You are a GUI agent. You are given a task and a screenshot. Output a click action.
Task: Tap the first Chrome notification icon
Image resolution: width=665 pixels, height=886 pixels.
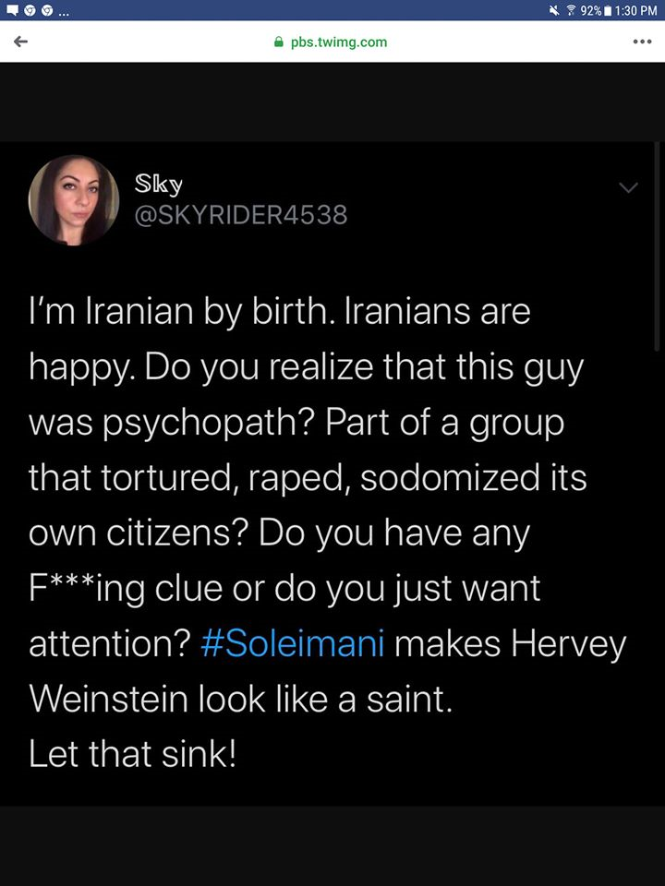[x=30, y=9]
